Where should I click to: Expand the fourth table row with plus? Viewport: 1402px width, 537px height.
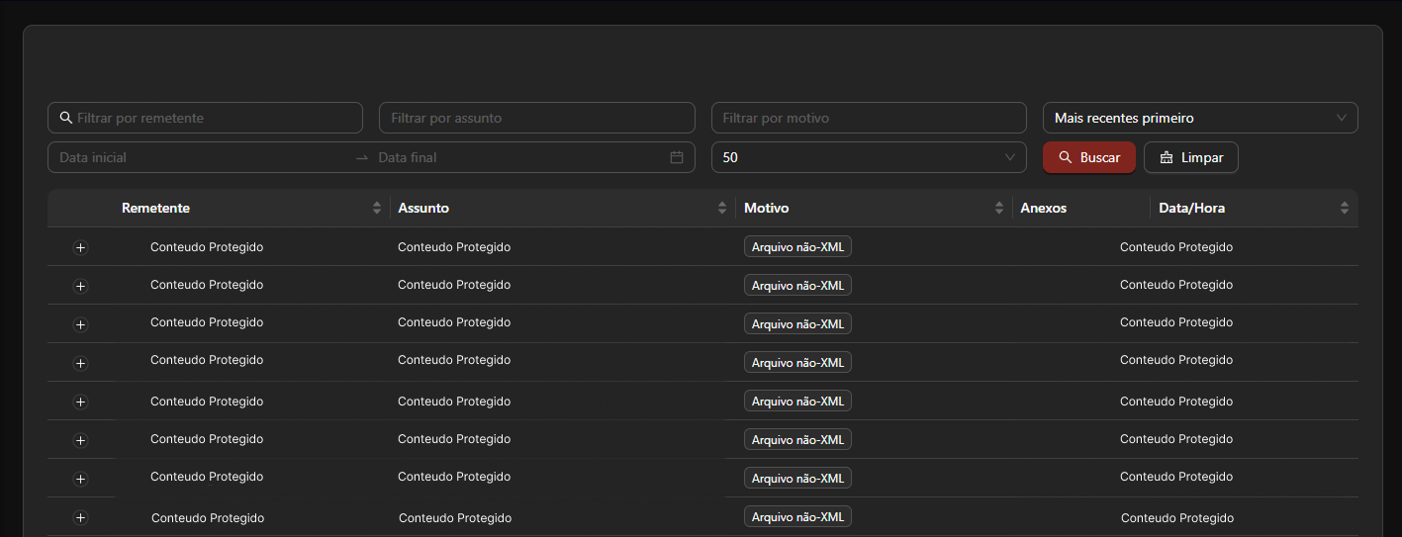[81, 363]
